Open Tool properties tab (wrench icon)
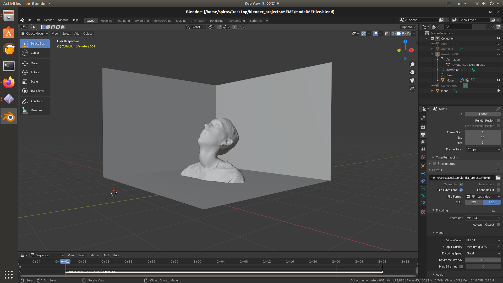 tap(423, 118)
